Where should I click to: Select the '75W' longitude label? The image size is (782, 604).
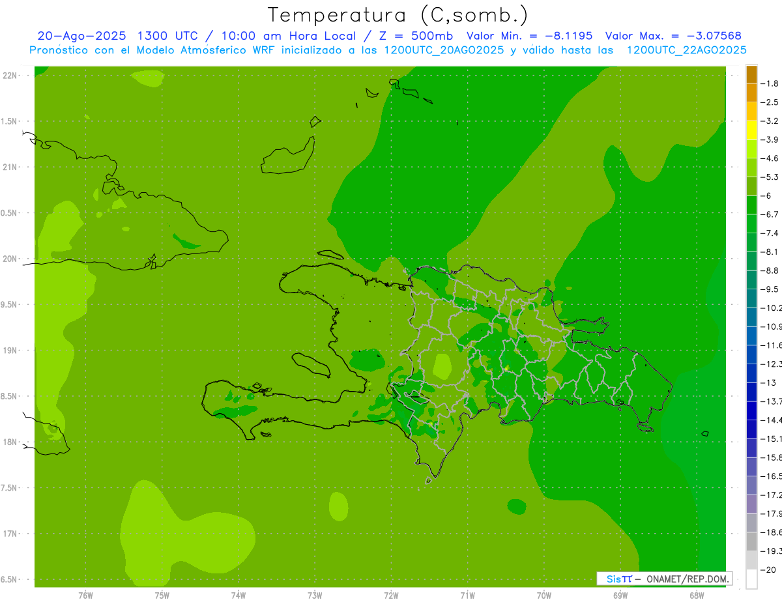[162, 596]
